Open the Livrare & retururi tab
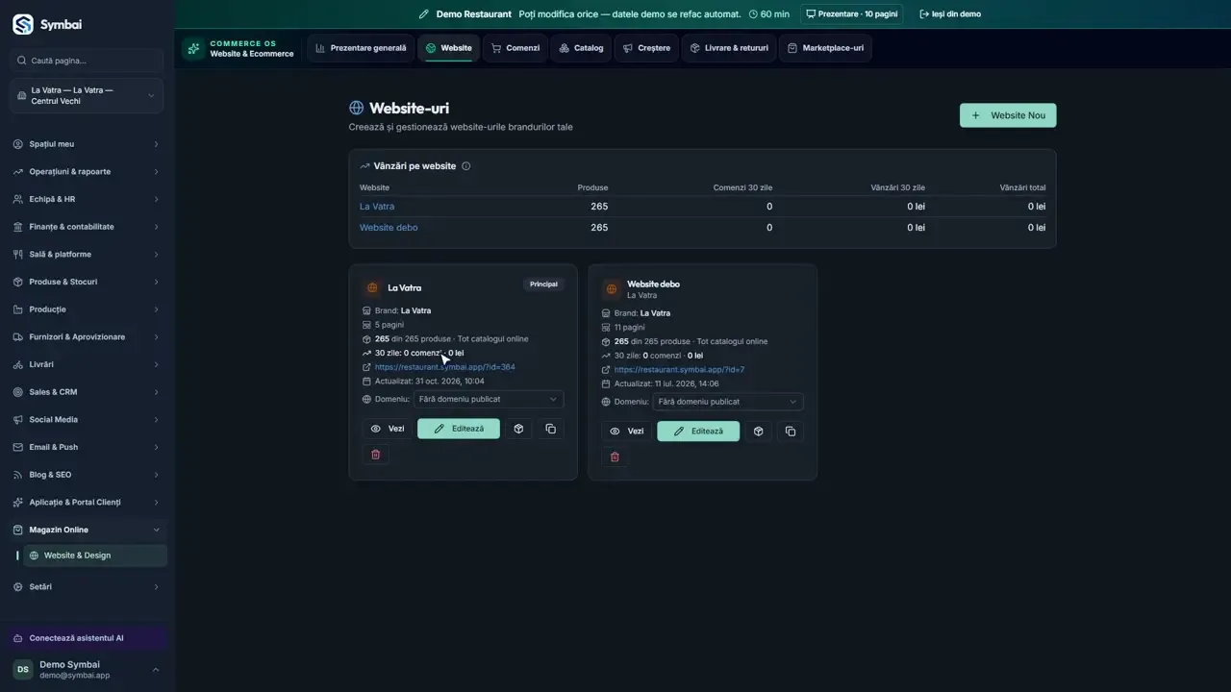 729,48
